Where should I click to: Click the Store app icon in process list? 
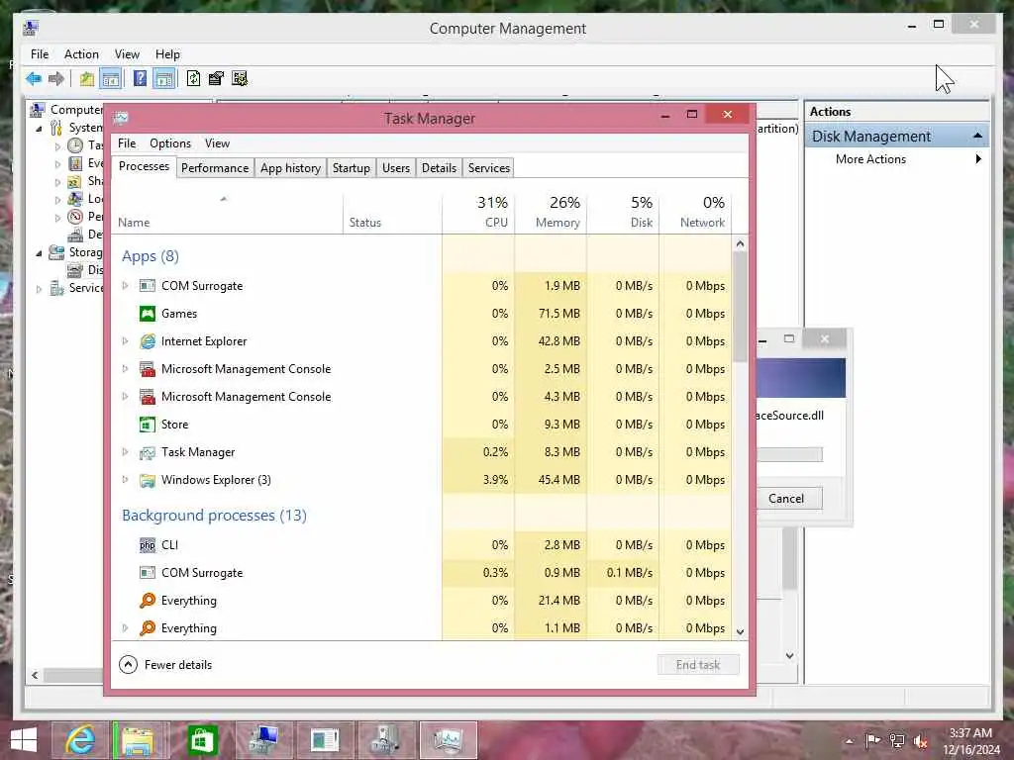[x=148, y=425]
